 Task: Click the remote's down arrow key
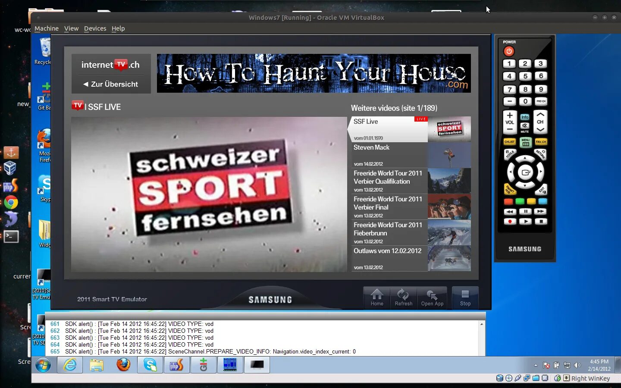[x=525, y=186]
